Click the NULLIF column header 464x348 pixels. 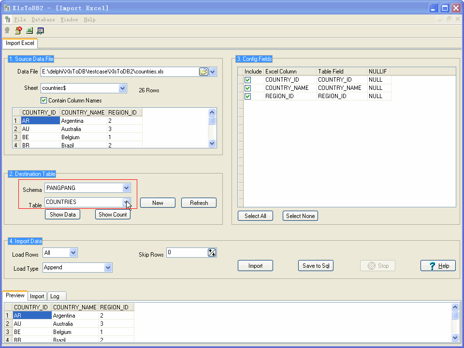pos(379,72)
